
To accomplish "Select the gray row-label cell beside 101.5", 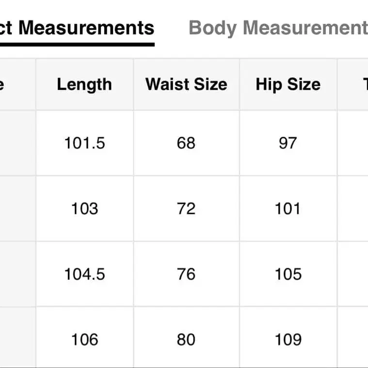I will [17, 143].
